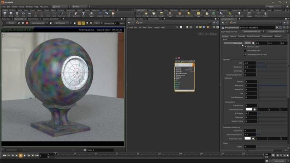Click the Base Color swatch

248,43
